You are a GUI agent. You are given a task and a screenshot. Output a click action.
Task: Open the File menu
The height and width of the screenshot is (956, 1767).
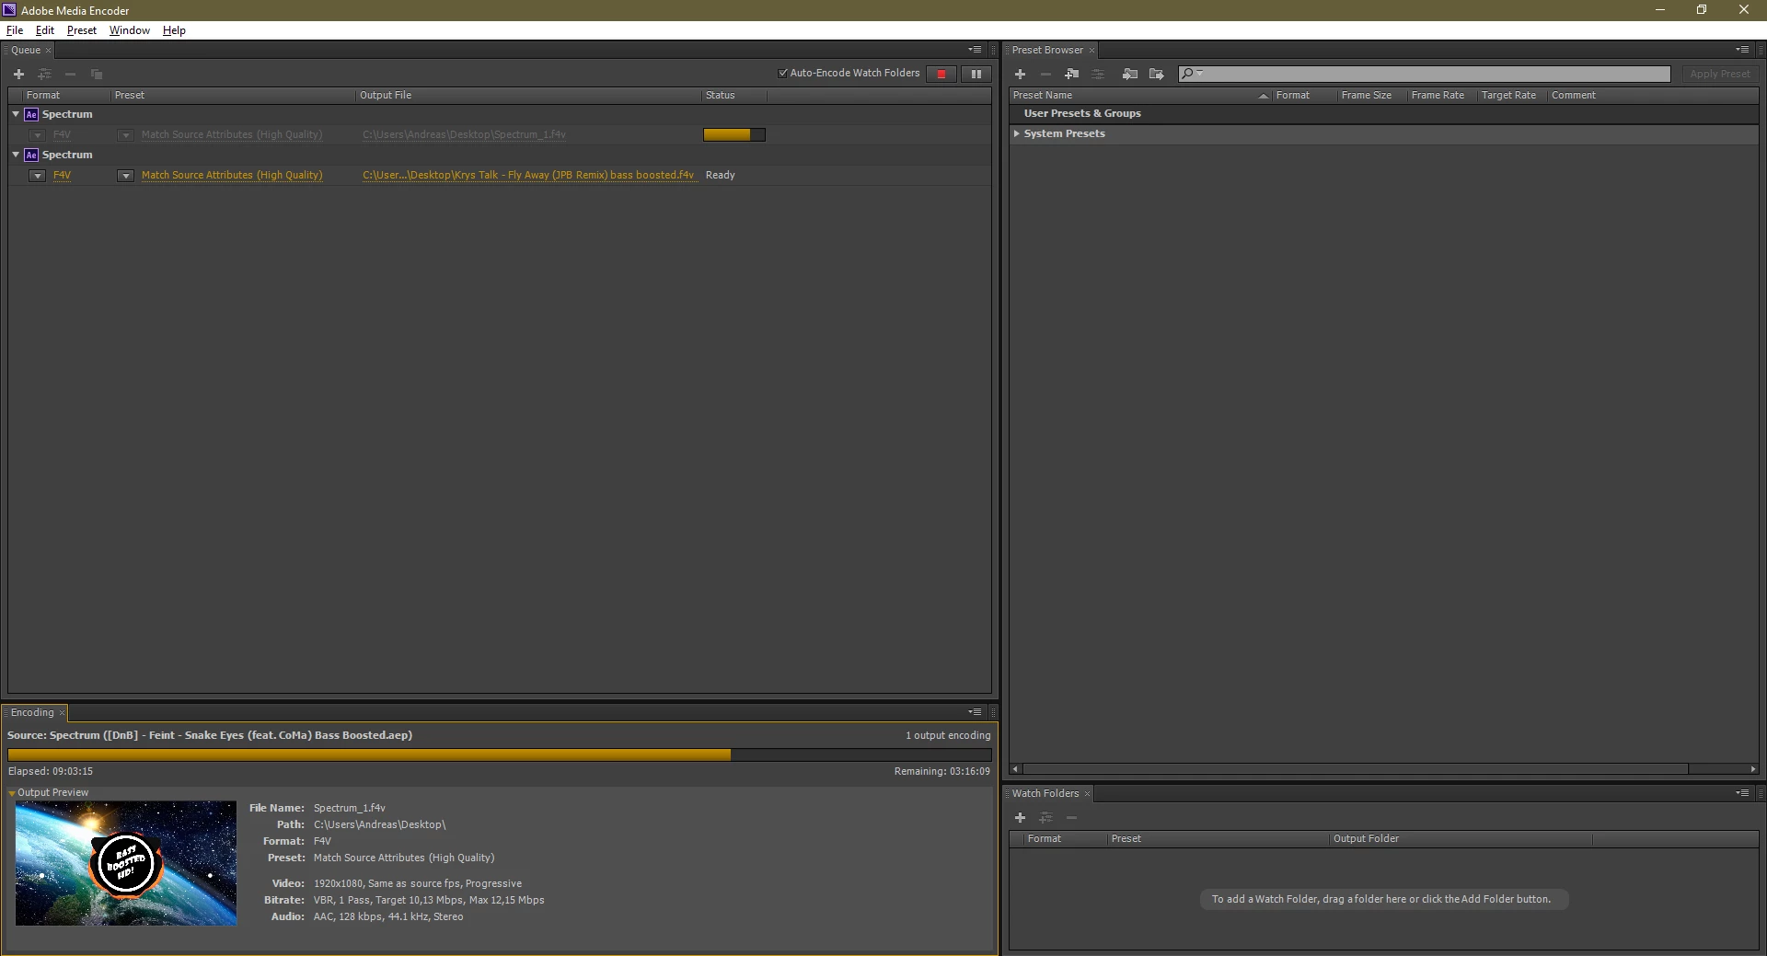pyautogui.click(x=15, y=30)
